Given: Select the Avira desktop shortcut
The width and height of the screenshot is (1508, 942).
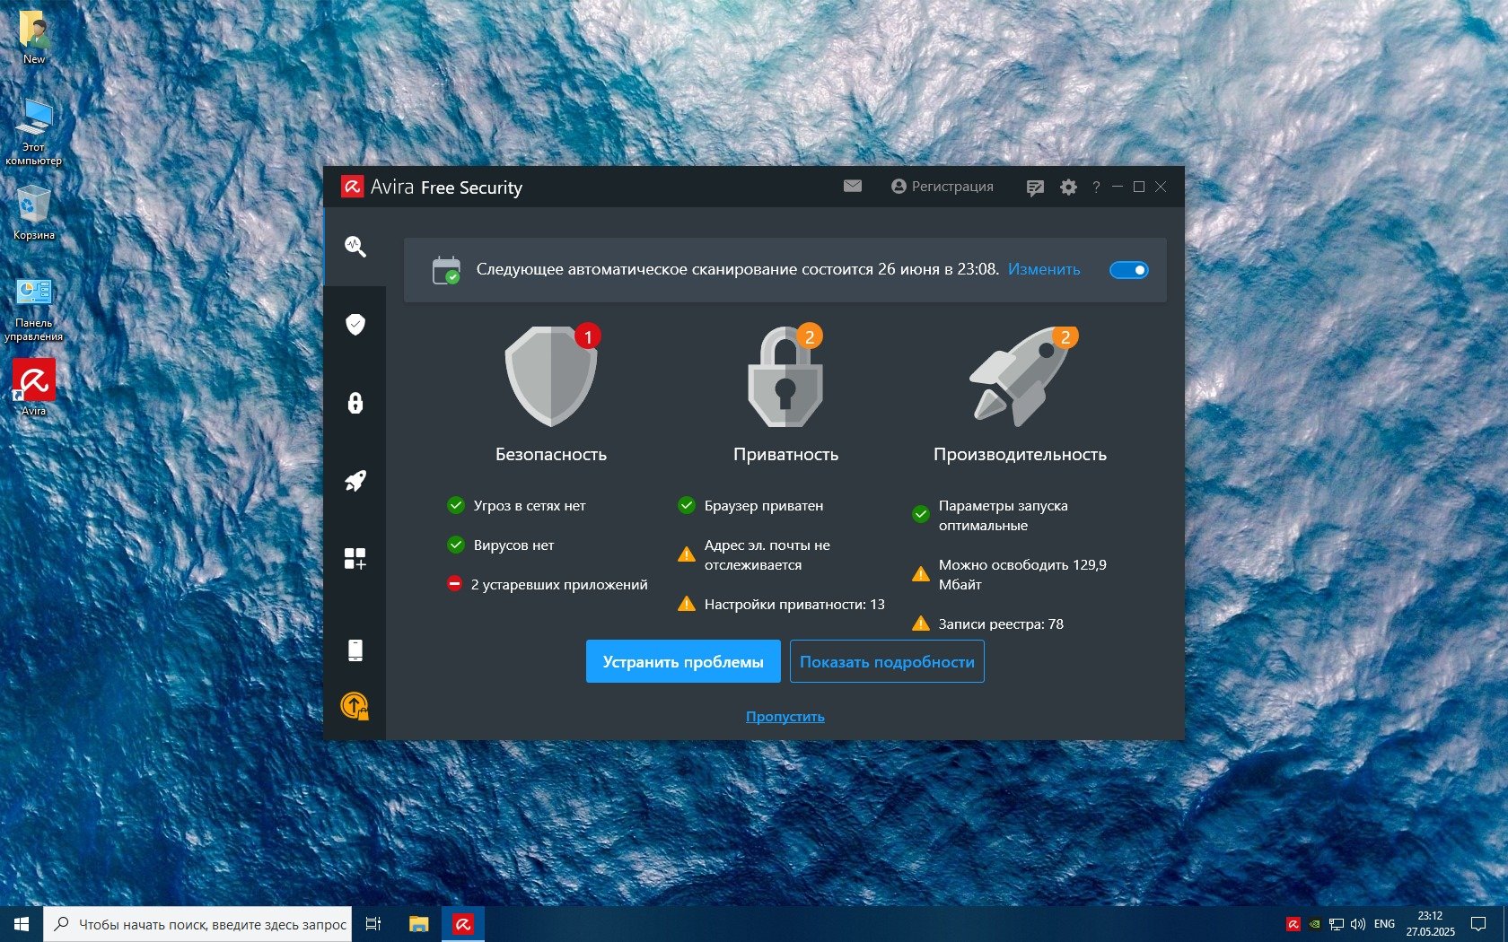Looking at the screenshot, I should click(x=34, y=388).
